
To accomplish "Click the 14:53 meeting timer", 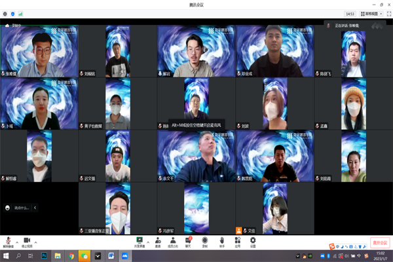I will [350, 14].
